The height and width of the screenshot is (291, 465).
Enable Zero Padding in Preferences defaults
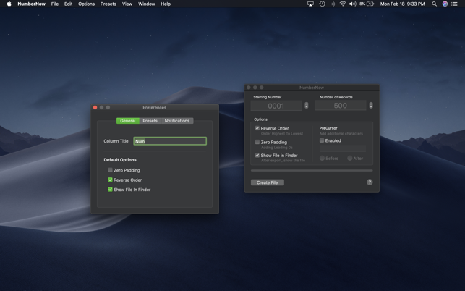click(x=110, y=170)
